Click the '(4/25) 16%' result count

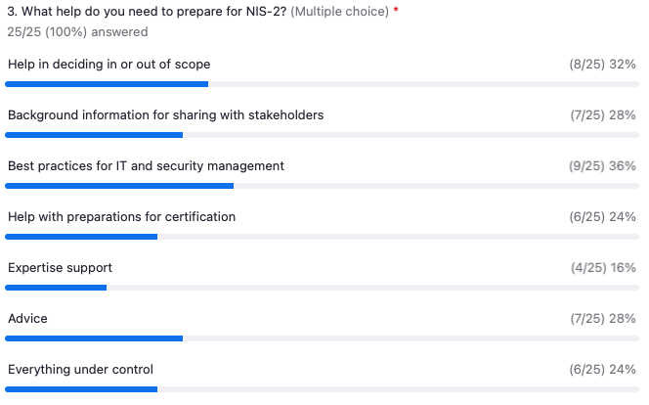(603, 268)
